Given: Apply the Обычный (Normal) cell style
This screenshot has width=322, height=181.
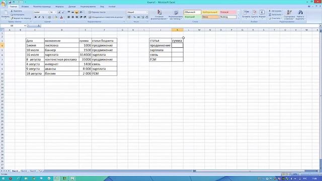Looking at the screenshot, I should tap(192, 12).
